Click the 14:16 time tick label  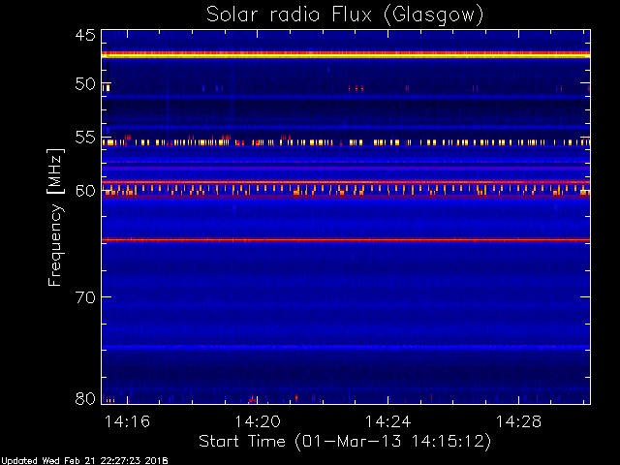127,421
